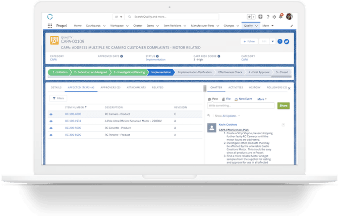This screenshot has height=216, width=339.
Task: Click the Post speech bubble action
Action: (x=213, y=99)
